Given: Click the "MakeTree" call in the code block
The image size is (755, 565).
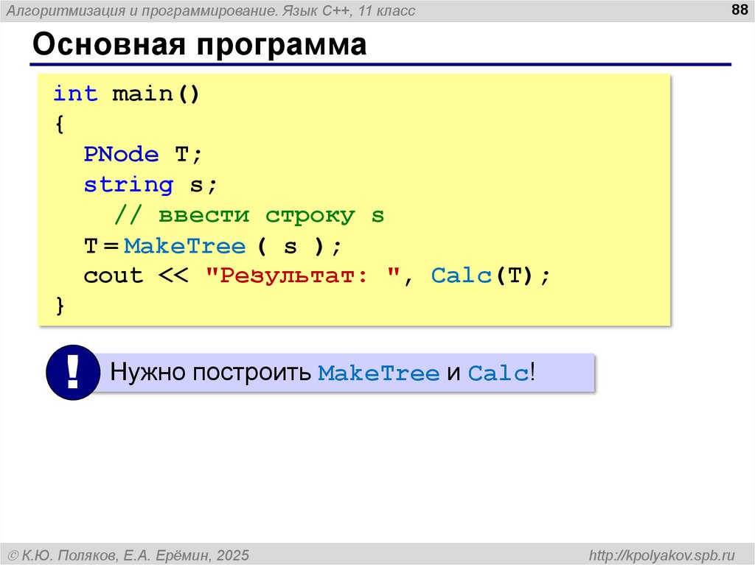Looking at the screenshot, I should [x=184, y=246].
